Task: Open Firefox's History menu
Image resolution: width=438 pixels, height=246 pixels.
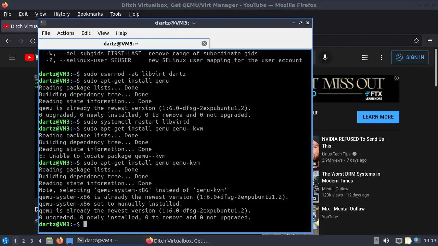Action: pyautogui.click(x=62, y=14)
